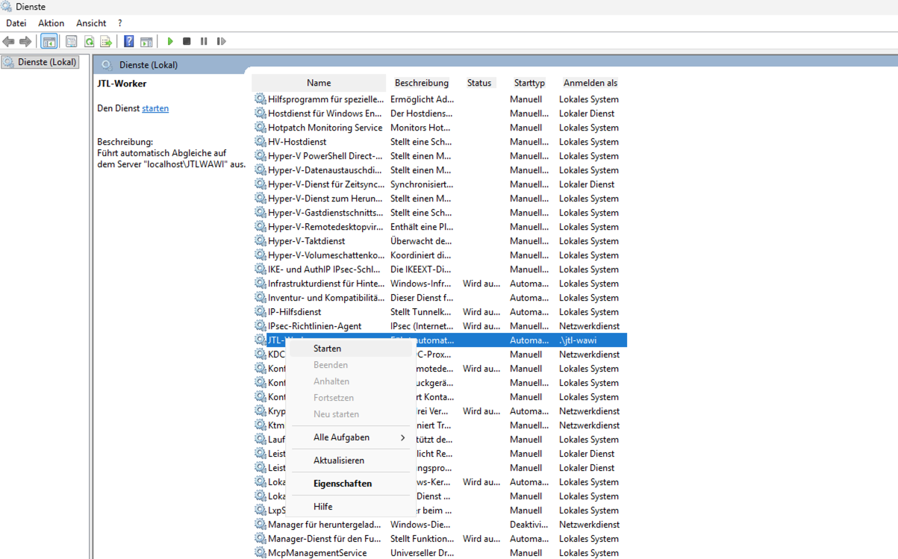
Task: Sort services by the Starttyp column header
Action: click(x=529, y=83)
